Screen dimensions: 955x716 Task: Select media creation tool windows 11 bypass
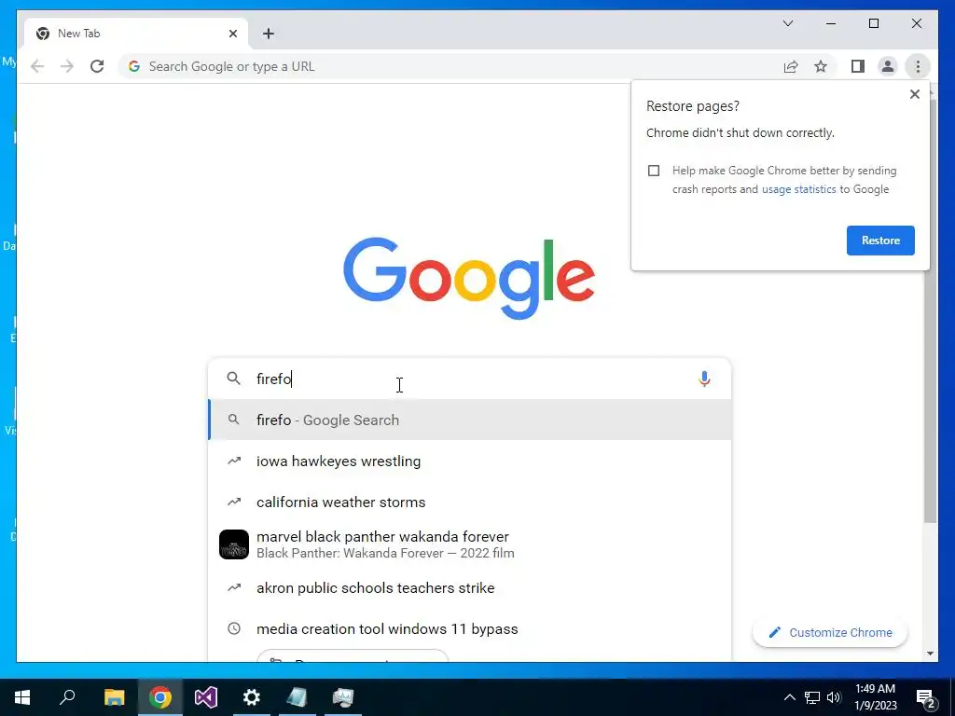pos(469,629)
